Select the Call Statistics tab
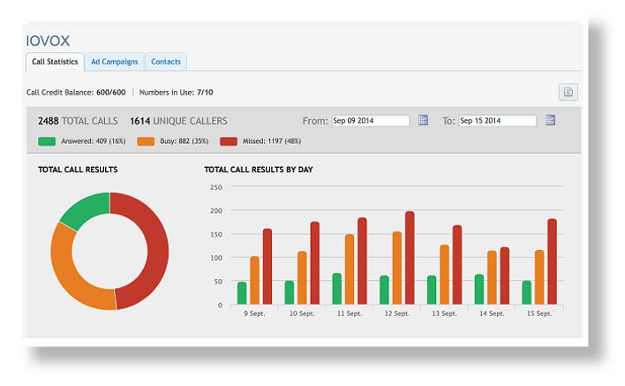 coord(55,62)
